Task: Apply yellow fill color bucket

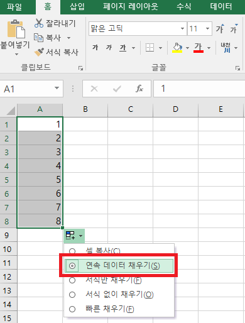Action: tap(177, 48)
